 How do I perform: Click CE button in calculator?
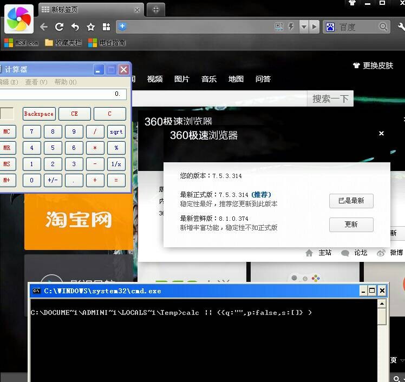(74, 114)
